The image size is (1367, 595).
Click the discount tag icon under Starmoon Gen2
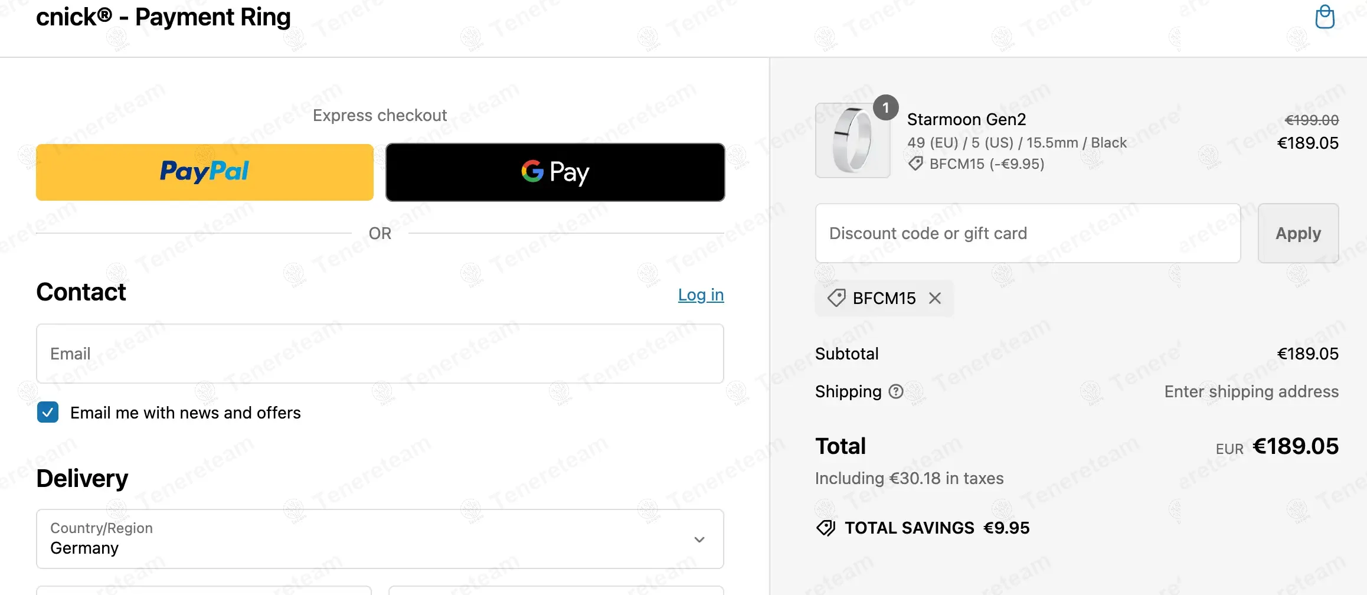click(x=915, y=164)
